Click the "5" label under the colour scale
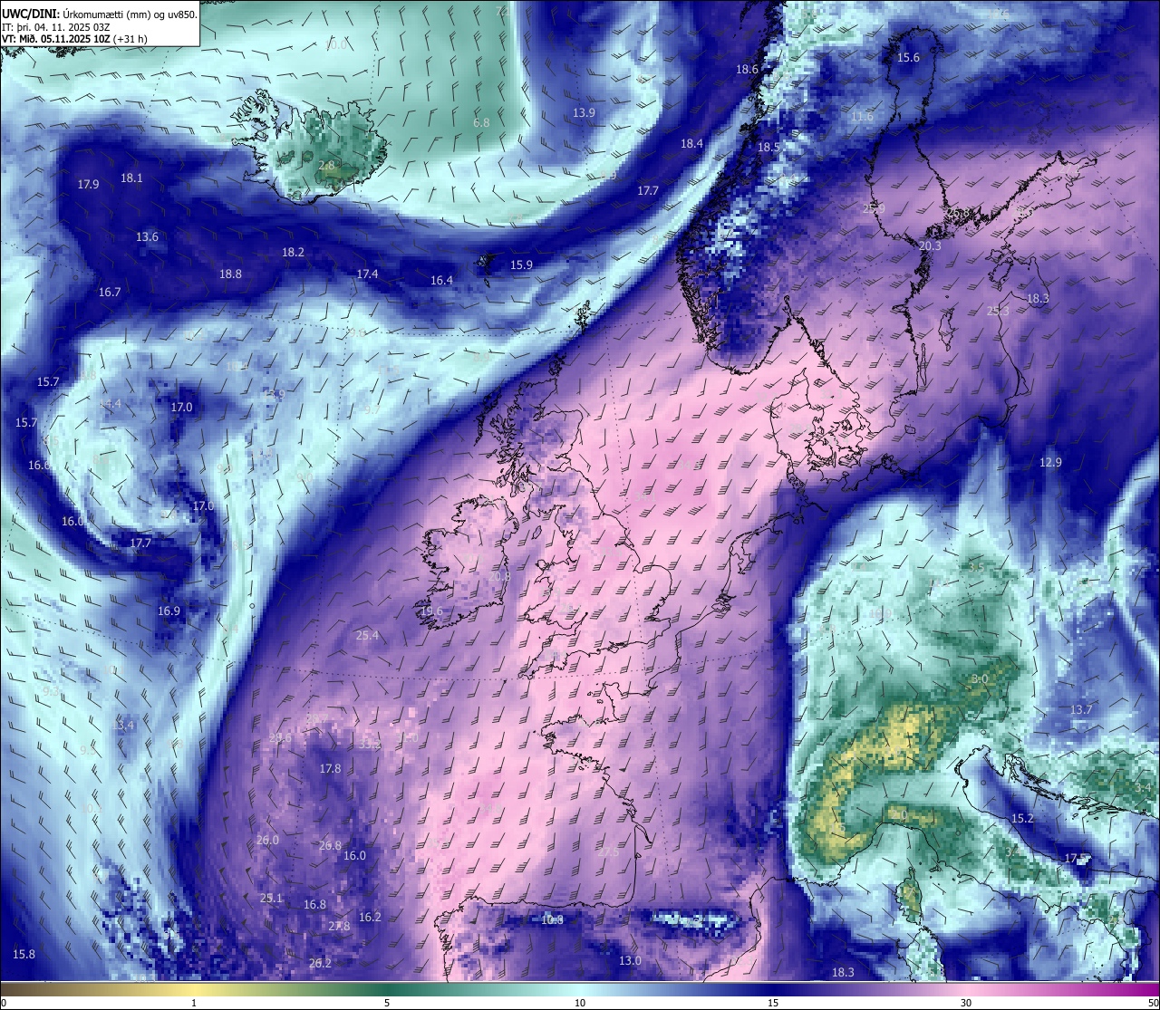Viewport: 1160px width, 1010px height. click(387, 1003)
